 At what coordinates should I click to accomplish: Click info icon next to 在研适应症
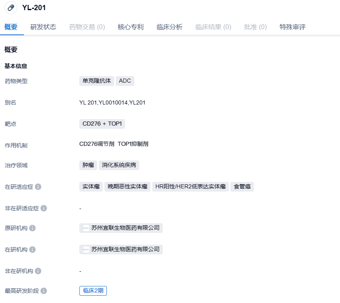pyautogui.click(x=38, y=187)
